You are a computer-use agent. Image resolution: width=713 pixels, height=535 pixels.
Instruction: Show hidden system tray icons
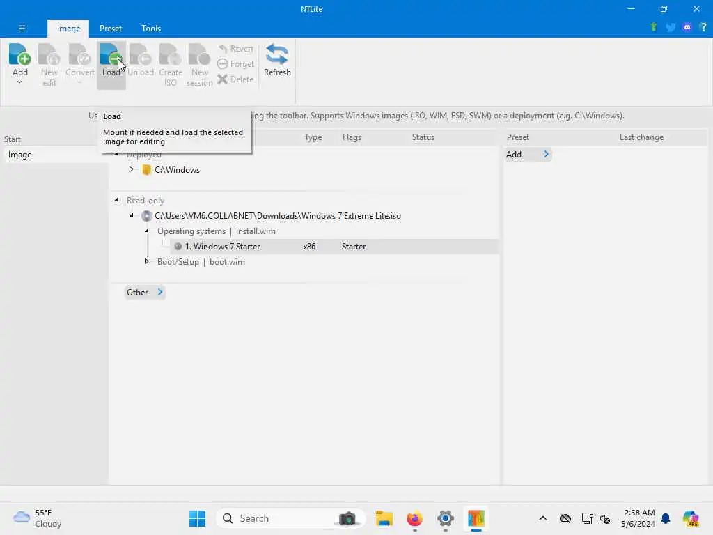pos(543,518)
